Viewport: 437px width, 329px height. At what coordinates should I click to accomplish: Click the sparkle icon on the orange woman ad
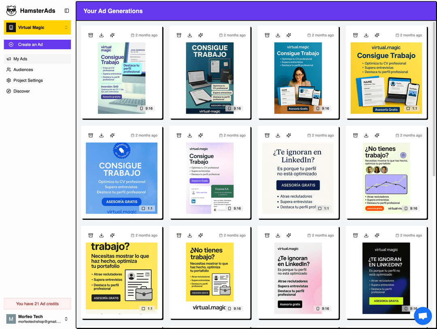pos(289,35)
